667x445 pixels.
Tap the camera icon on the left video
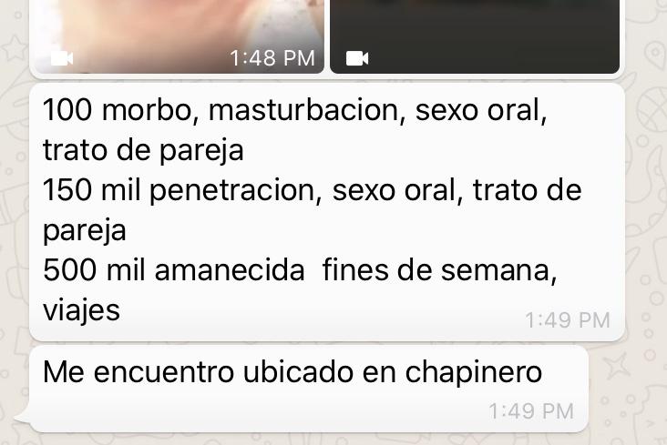(x=62, y=58)
